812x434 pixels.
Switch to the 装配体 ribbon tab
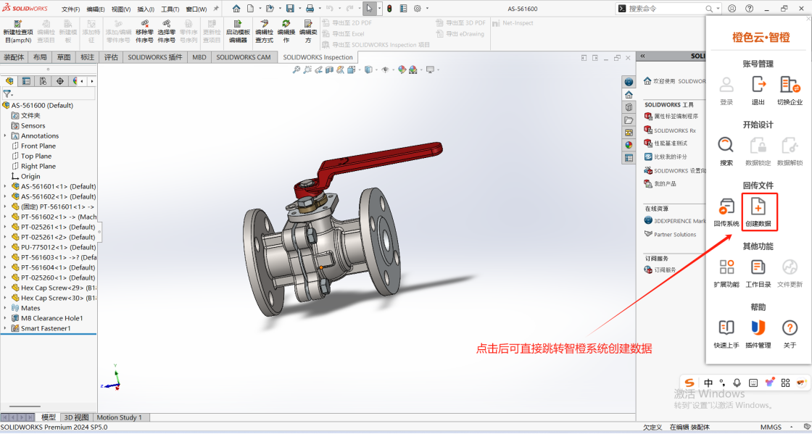click(x=14, y=57)
